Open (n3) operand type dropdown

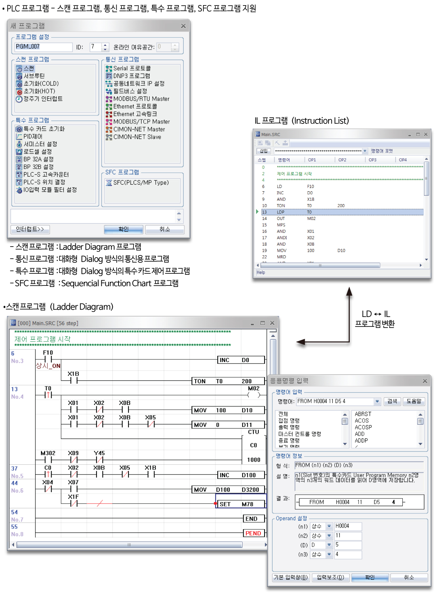[329, 554]
